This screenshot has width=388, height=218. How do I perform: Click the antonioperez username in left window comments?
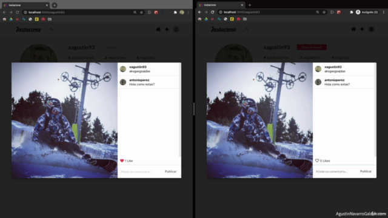click(139, 80)
